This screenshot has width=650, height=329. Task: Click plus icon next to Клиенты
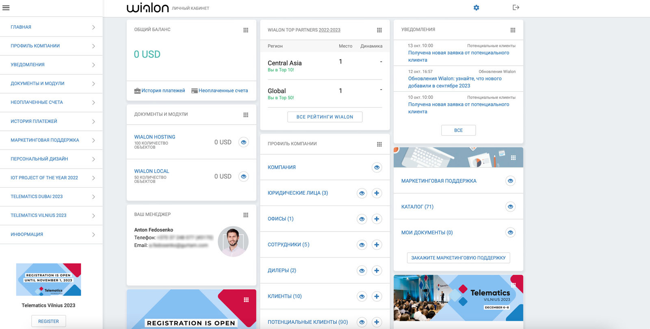pos(377,297)
